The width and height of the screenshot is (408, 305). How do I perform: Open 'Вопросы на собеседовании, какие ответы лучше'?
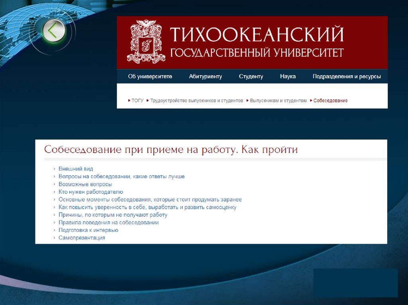122,177
